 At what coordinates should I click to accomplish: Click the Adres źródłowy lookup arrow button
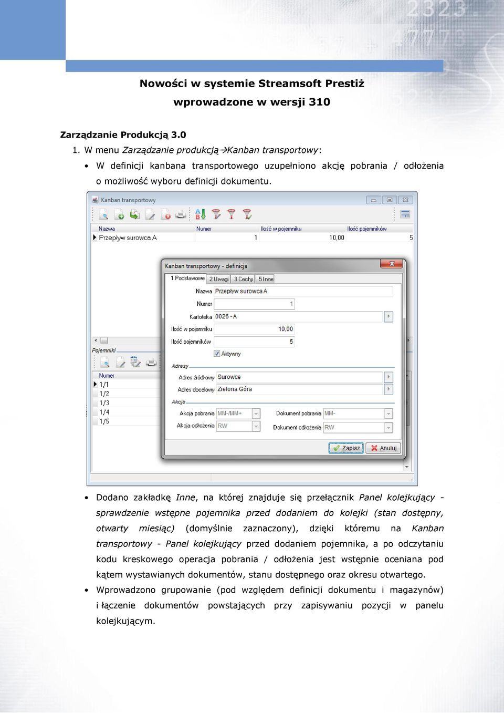click(388, 377)
